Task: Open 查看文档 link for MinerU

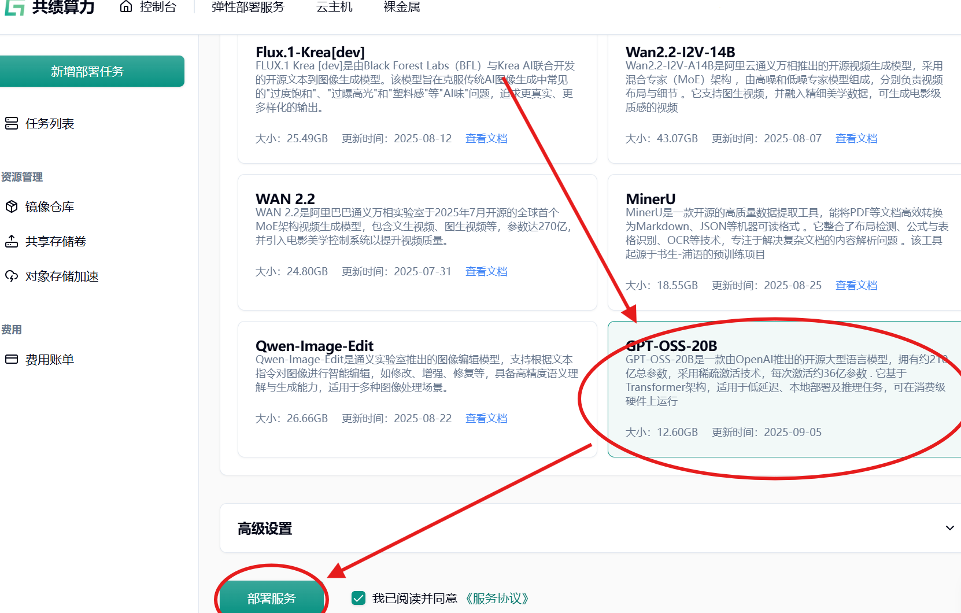Action: 856,285
